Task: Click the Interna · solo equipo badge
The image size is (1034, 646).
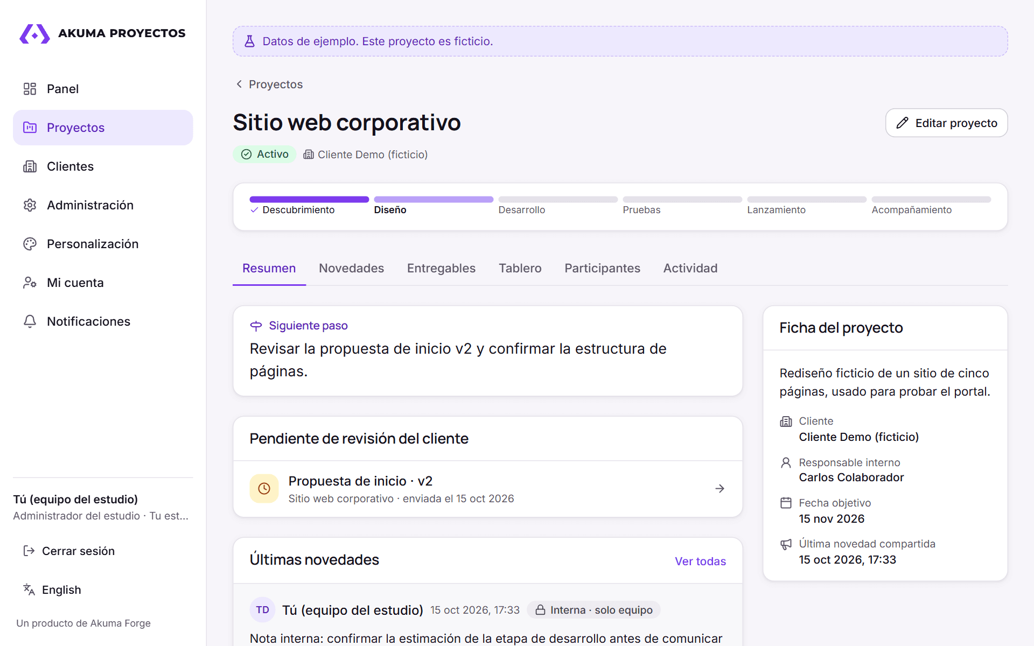Action: tap(593, 610)
